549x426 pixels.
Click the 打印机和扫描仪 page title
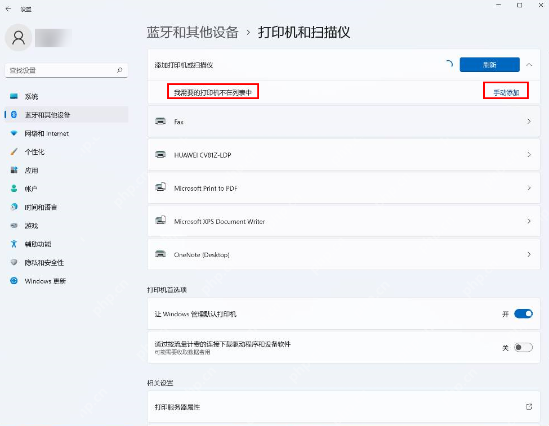304,32
